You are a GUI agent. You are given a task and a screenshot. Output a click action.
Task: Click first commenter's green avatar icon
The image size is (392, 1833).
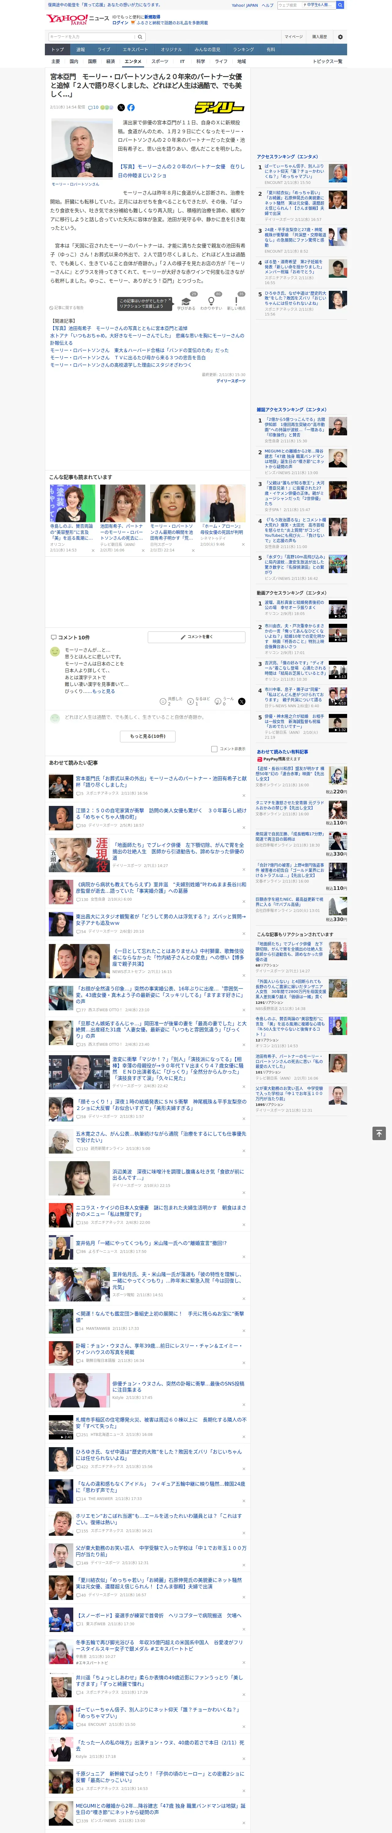(55, 652)
